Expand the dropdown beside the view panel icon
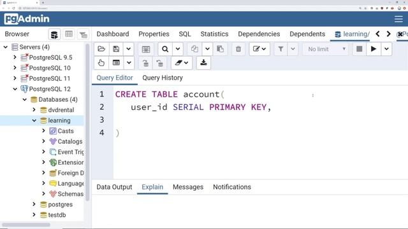The image size is (408, 229). pyautogui.click(x=129, y=62)
